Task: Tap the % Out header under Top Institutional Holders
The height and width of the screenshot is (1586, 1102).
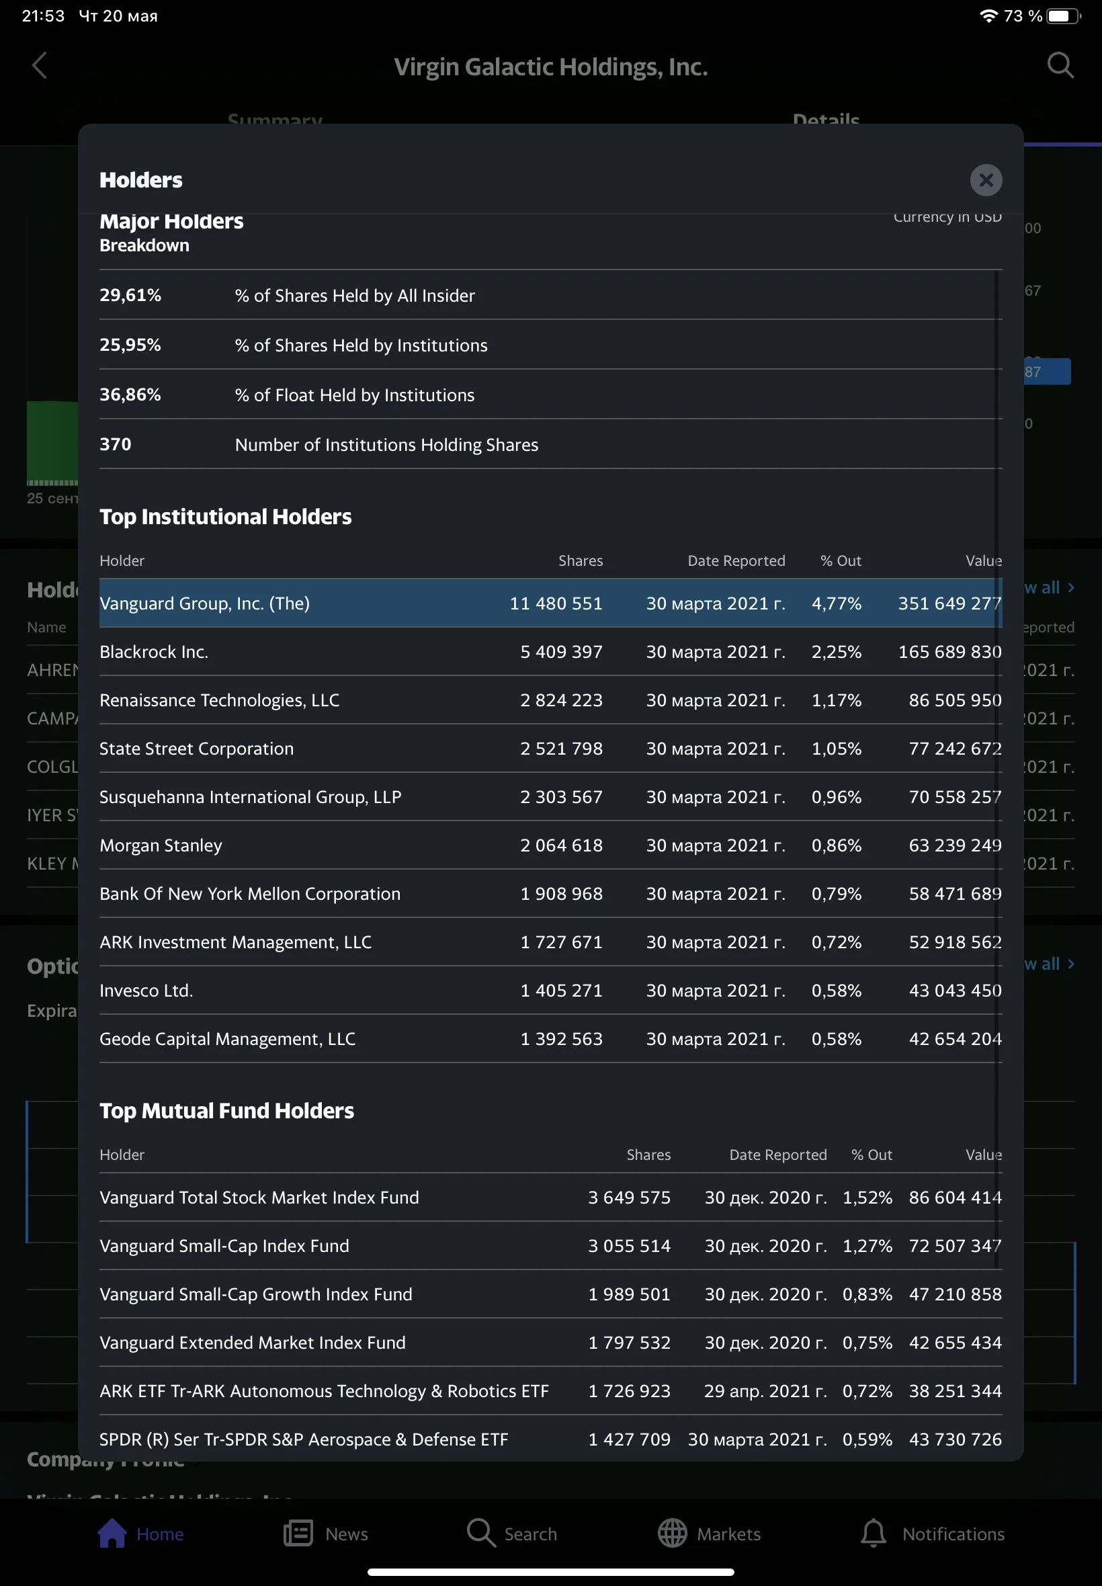Action: click(x=841, y=560)
